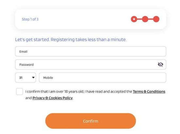Focus the Password input field
The width and height of the screenshot is (180, 134).
coord(91,64)
